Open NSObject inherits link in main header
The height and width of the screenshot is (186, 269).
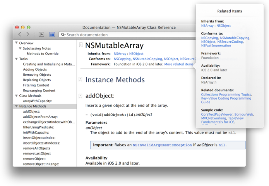coord(136,54)
